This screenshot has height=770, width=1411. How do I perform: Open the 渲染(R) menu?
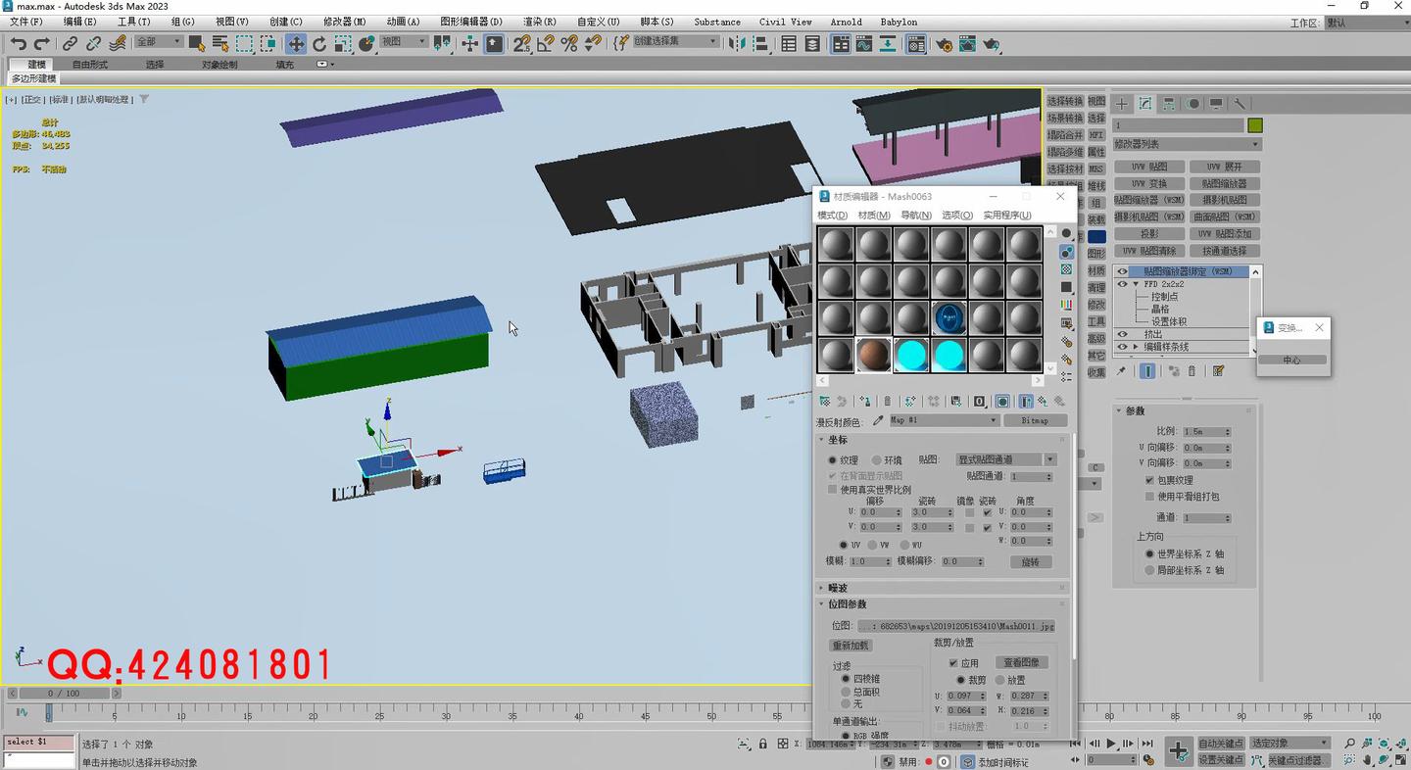[540, 22]
